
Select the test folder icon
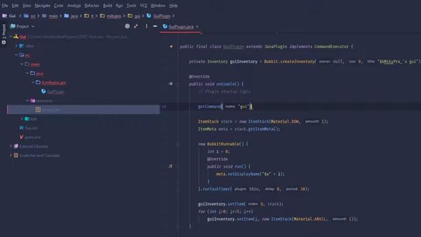pyautogui.click(x=27, y=118)
